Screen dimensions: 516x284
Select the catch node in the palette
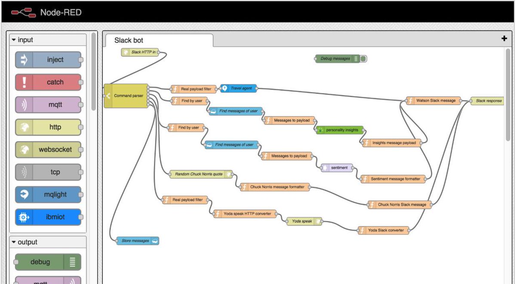tap(48, 82)
